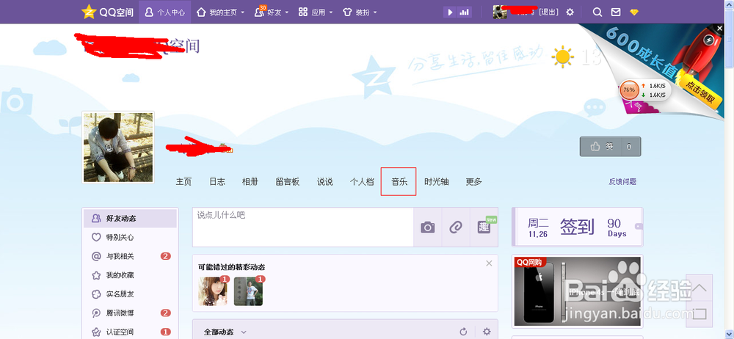Select 好友动态 in left sidebar
Screen dimensions: 734x339
[x=130, y=218]
